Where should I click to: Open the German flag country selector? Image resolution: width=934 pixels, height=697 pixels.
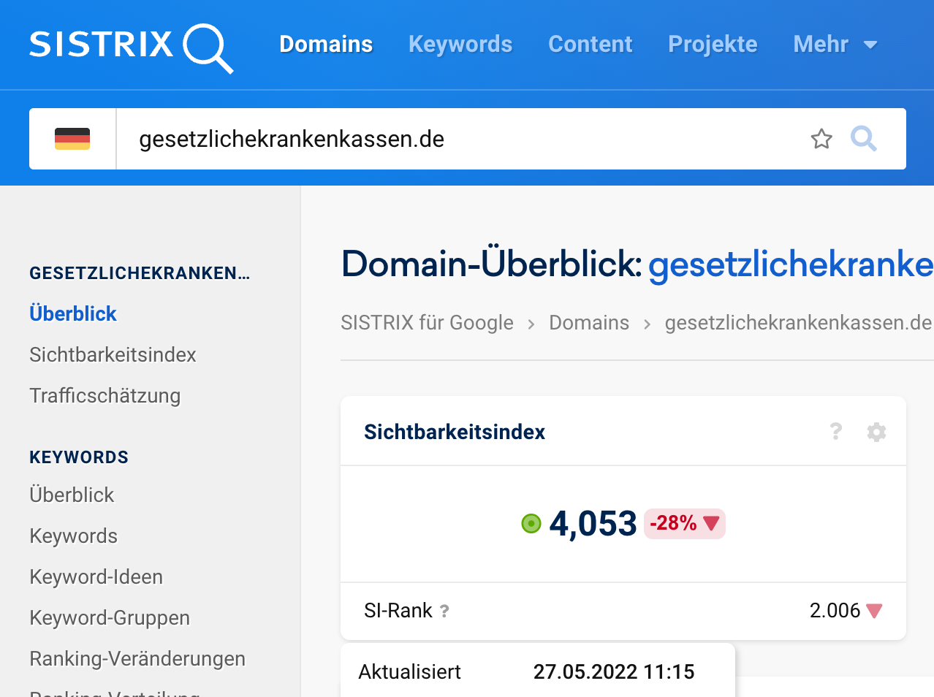pyautogui.click(x=72, y=139)
